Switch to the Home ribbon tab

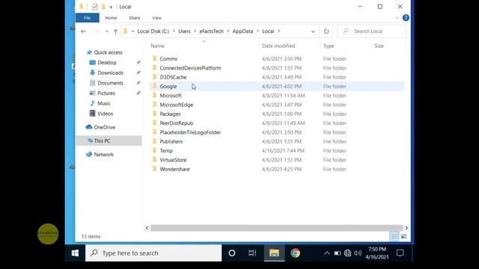click(111, 18)
